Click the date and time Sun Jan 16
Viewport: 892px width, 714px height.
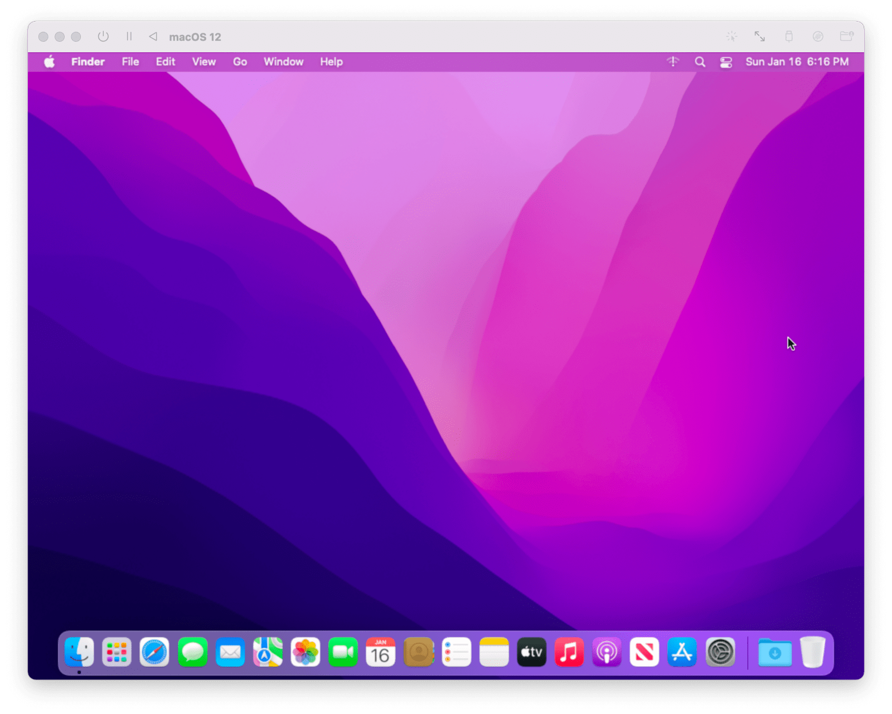(x=797, y=62)
